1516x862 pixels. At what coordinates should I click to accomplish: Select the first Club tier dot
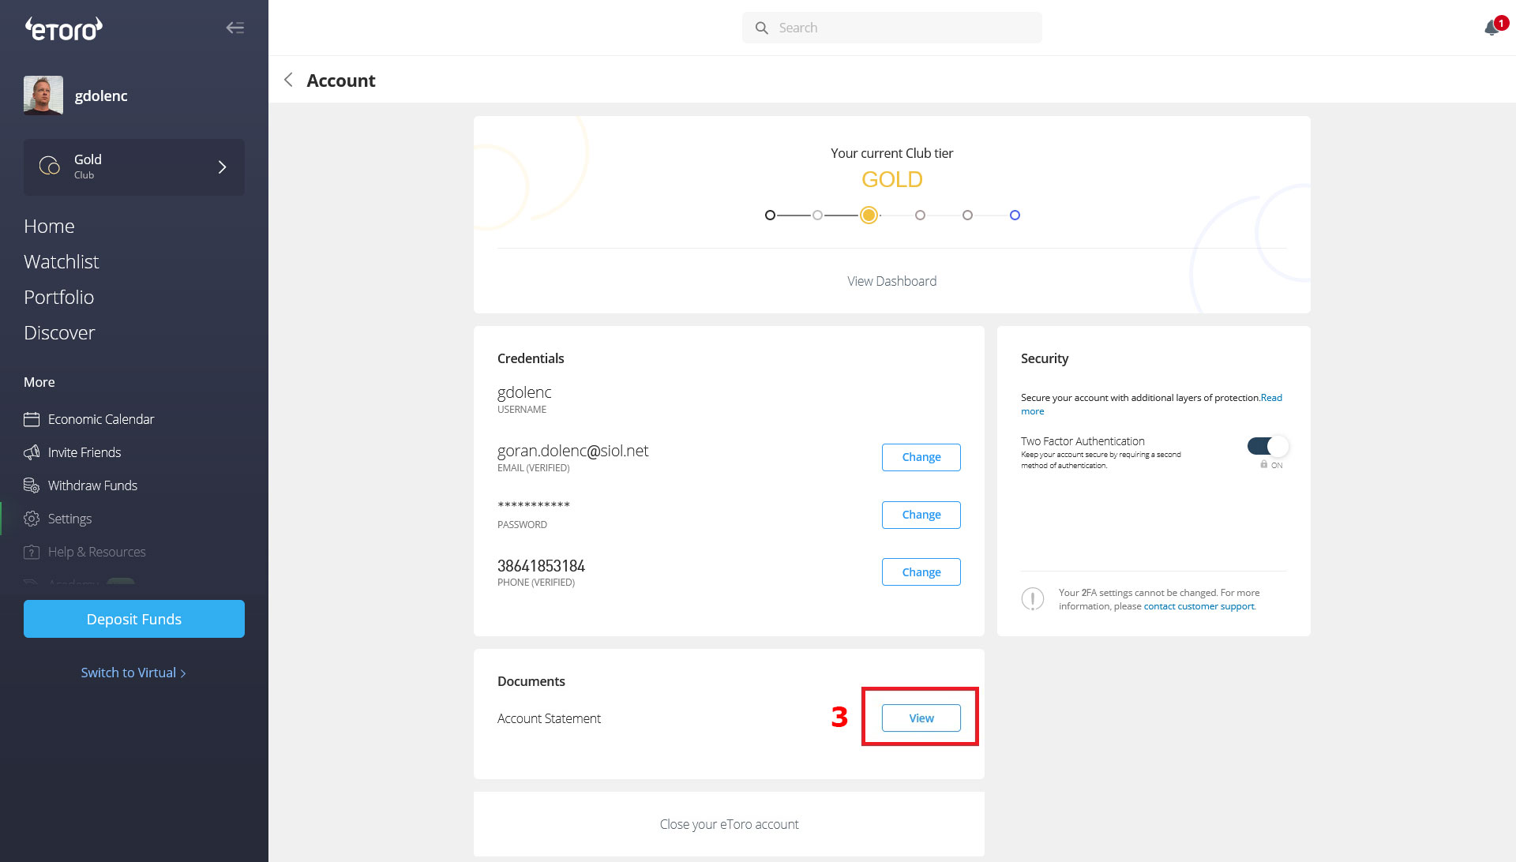[x=770, y=215]
